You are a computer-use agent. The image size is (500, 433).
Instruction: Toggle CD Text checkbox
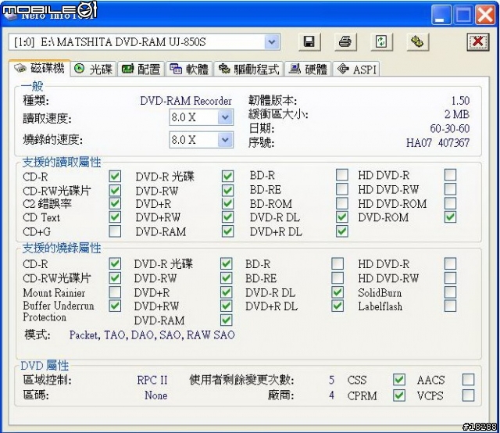(115, 217)
